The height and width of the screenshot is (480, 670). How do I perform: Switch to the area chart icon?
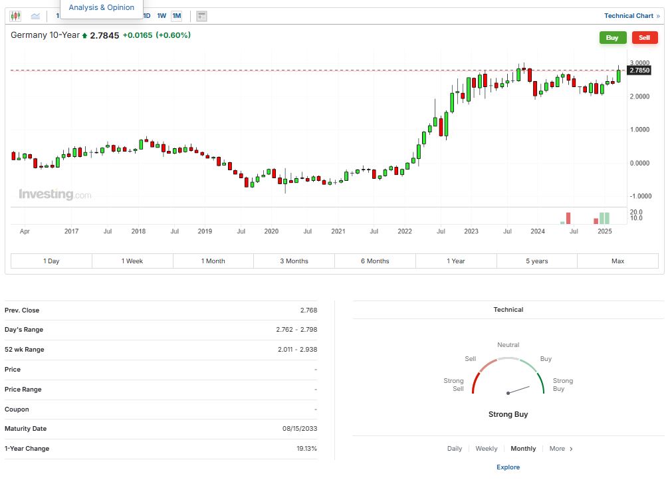(x=35, y=16)
